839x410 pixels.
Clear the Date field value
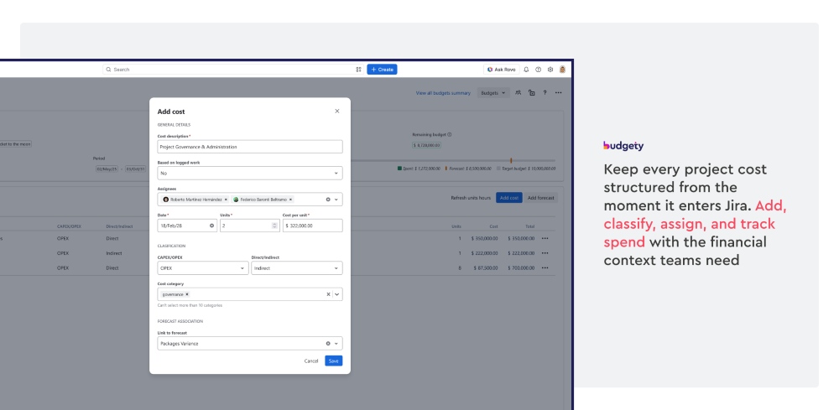point(211,226)
